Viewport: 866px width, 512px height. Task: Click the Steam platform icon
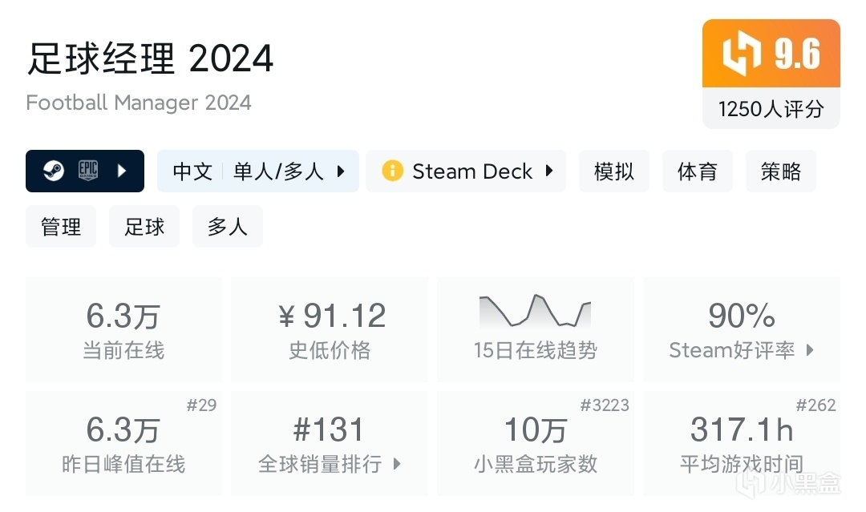pyautogui.click(x=53, y=171)
